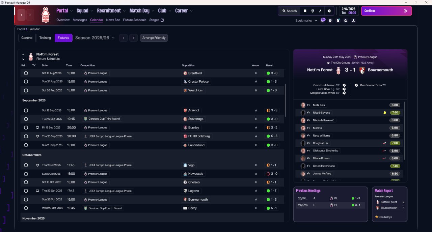The image size is (432, 232).
Task: Expand the Career menu dropdown
Action: (191, 11)
